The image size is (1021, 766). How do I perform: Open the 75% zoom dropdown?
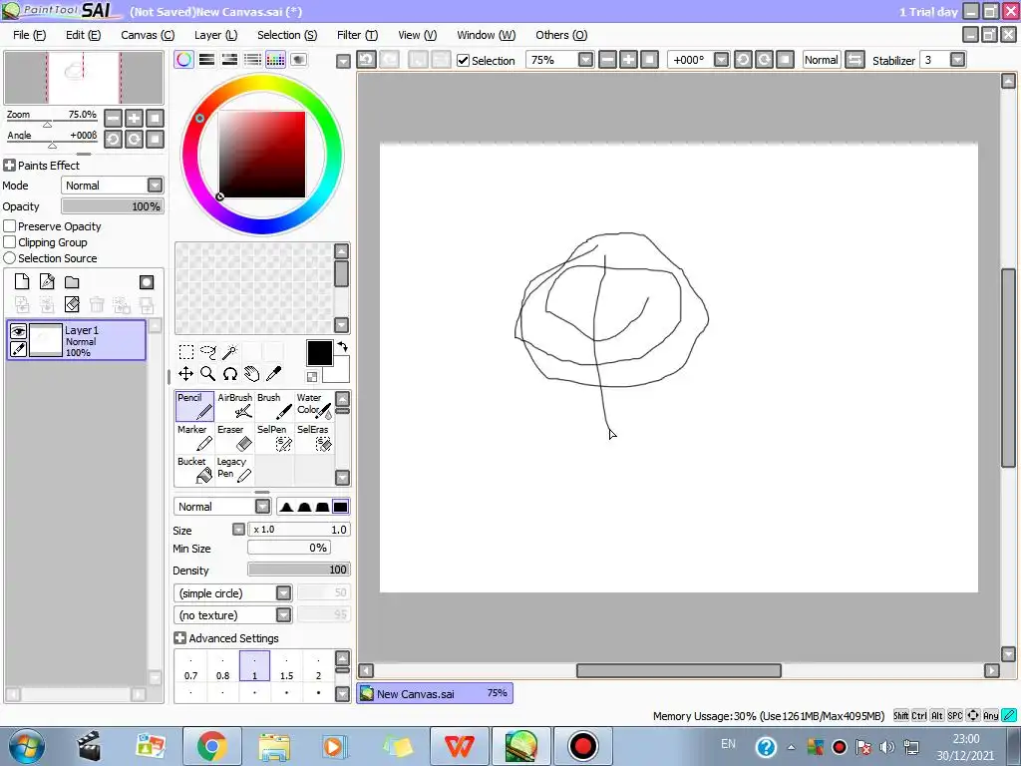(x=585, y=60)
